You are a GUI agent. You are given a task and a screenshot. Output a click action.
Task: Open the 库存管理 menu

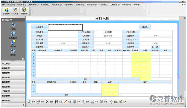click(x=92, y=5)
